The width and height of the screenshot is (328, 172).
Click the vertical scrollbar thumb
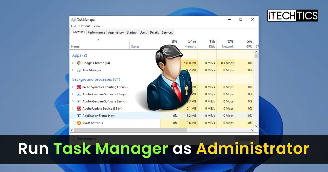pyautogui.click(x=256, y=56)
